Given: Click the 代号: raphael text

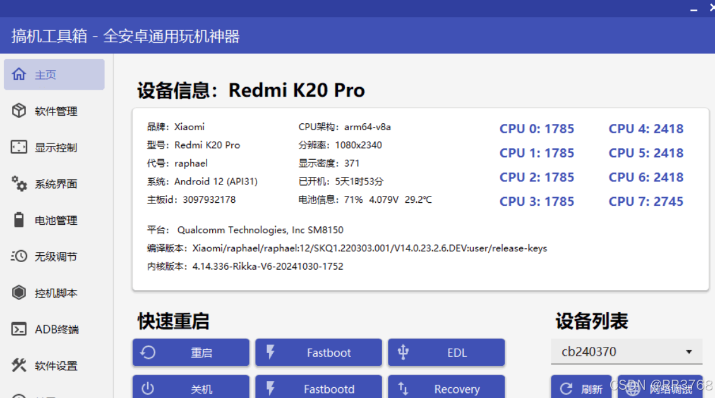Looking at the screenshot, I should [x=177, y=163].
